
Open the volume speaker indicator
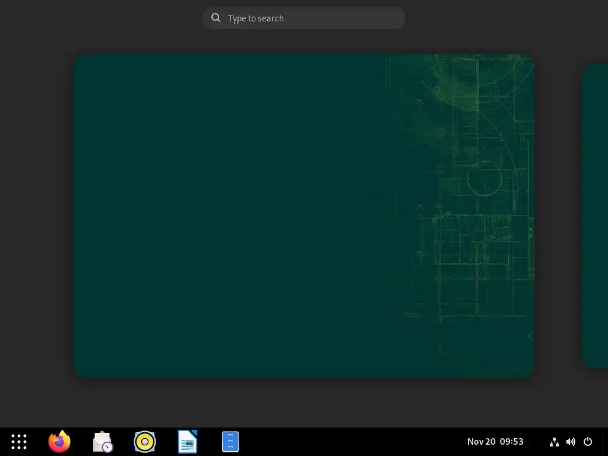(571, 442)
